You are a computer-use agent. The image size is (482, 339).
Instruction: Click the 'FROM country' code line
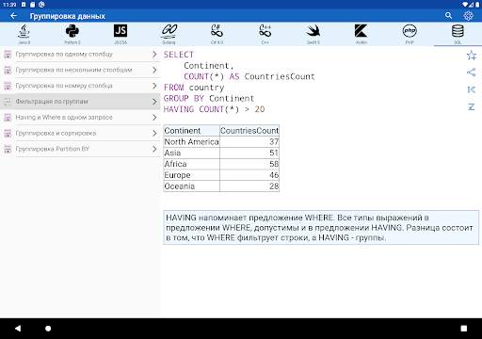[x=194, y=88]
